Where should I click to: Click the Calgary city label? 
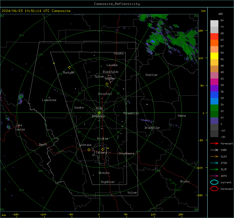click(101, 152)
